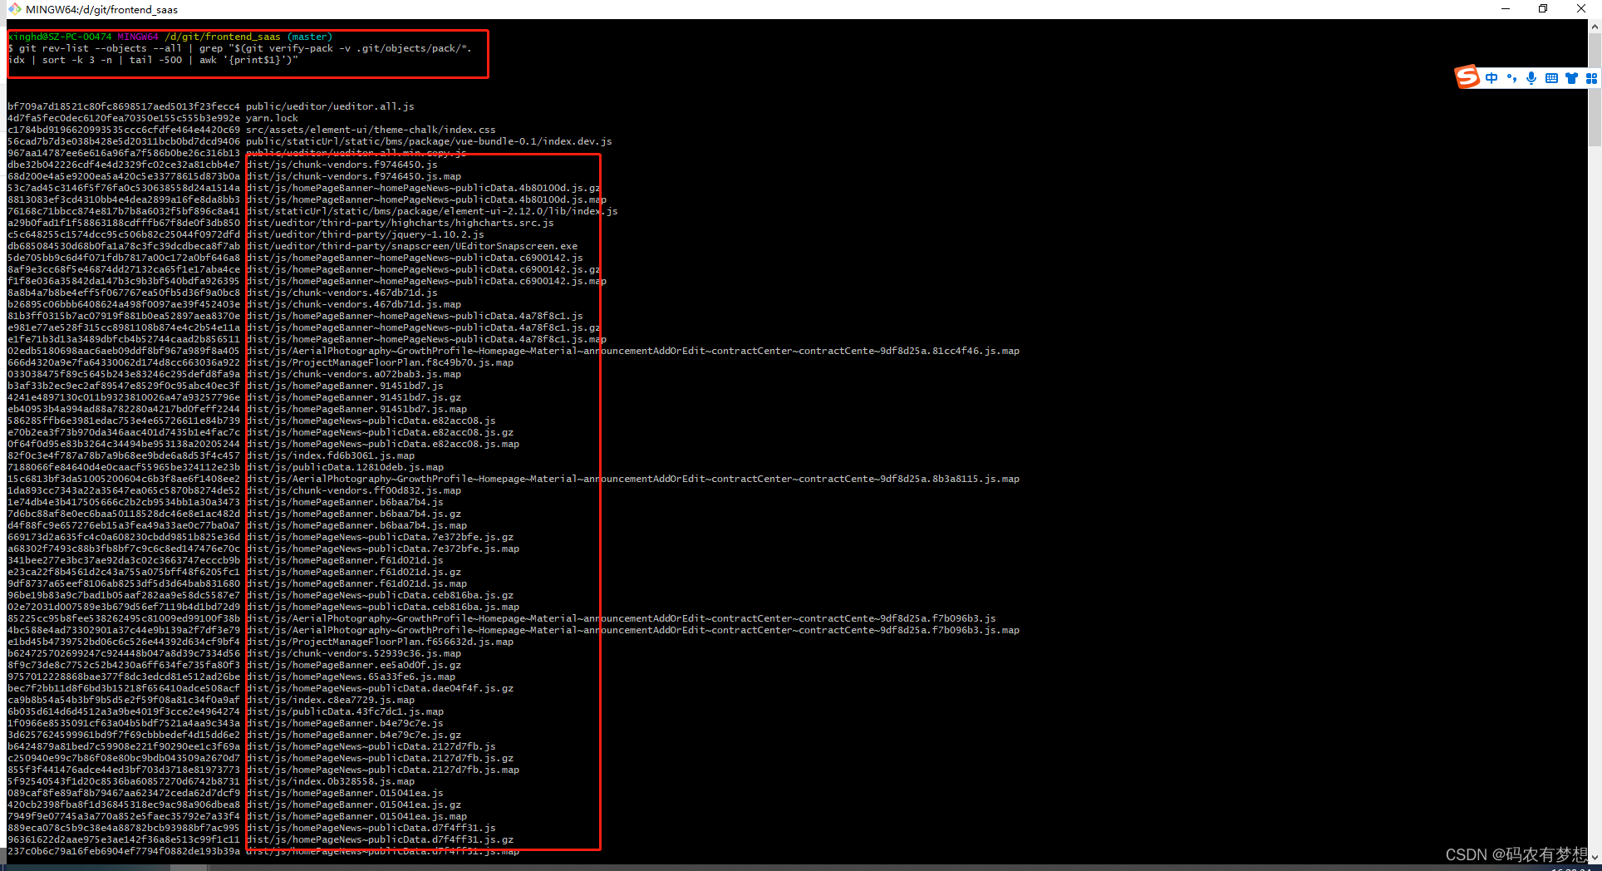Screen dimensions: 1602x871
Task: Switch punctuation mode in Sogou toolbar
Action: pyautogui.click(x=1511, y=78)
